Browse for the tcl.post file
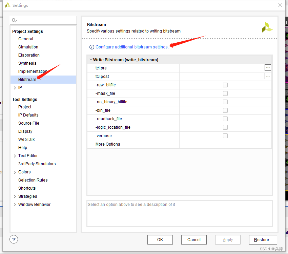This screenshot has width=288, height=254. (268, 76)
